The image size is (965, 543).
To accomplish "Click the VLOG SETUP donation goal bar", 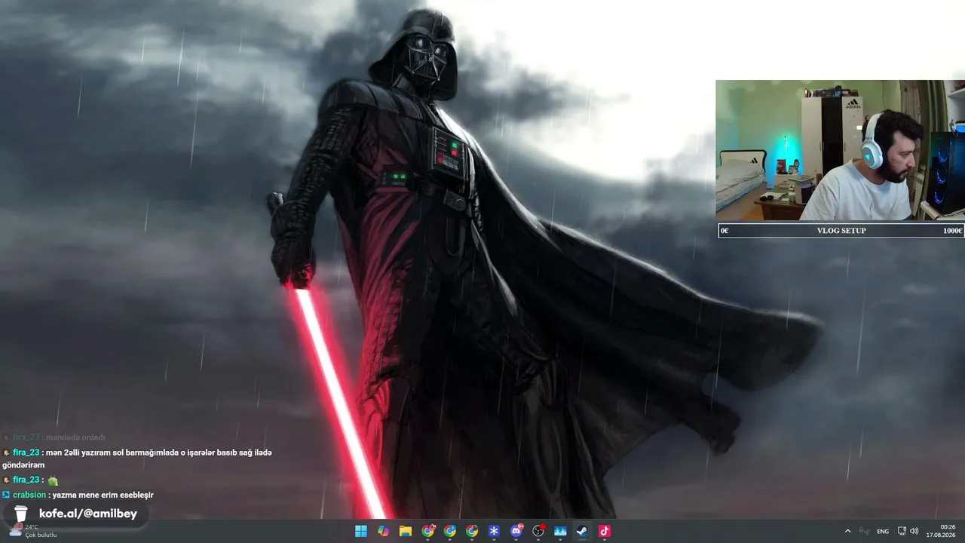I will pos(841,231).
